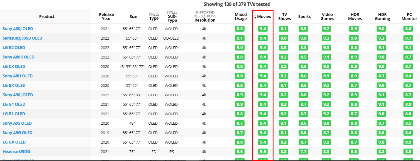Open the LG GX OLED link
This screenshot has width=420, height=161.
click(x=14, y=142)
